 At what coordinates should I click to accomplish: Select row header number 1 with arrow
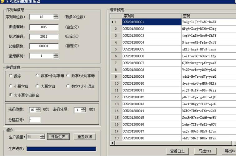tap(116, 22)
